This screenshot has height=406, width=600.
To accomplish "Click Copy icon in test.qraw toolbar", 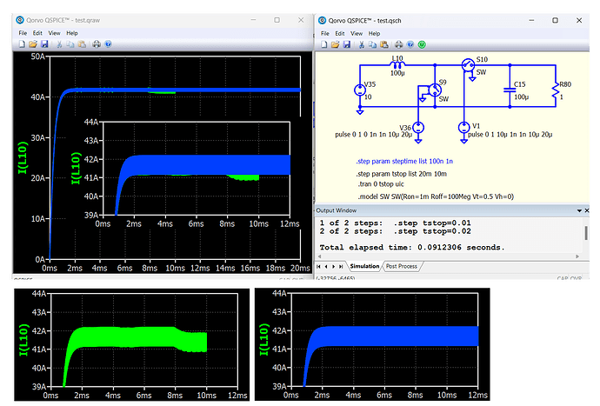I will pyautogui.click(x=70, y=44).
